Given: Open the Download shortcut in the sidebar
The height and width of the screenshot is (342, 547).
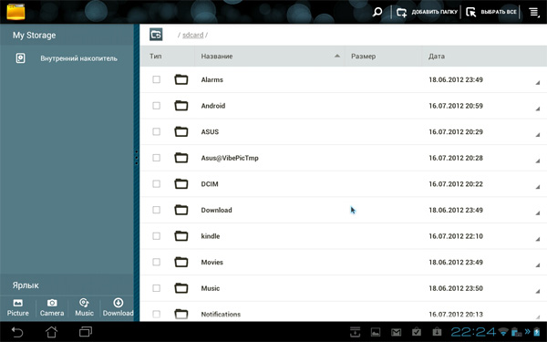Looking at the screenshot, I should click(x=118, y=307).
